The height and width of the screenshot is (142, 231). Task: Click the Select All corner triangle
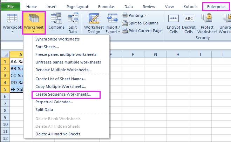click(6, 55)
